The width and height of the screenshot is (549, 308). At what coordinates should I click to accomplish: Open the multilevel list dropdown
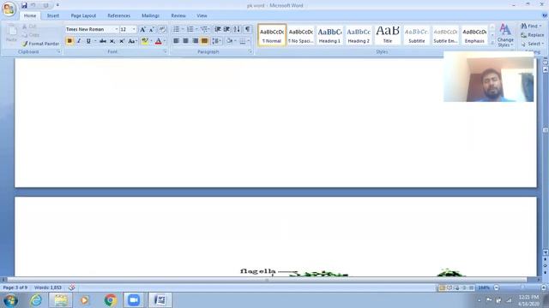(x=205, y=29)
